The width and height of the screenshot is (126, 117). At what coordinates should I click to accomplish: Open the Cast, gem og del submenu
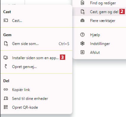pyautogui.click(x=99, y=12)
